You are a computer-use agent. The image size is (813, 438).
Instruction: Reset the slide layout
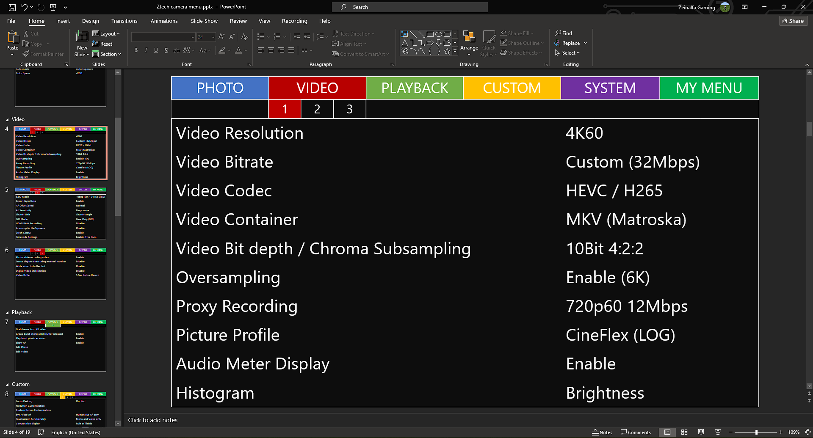click(102, 44)
